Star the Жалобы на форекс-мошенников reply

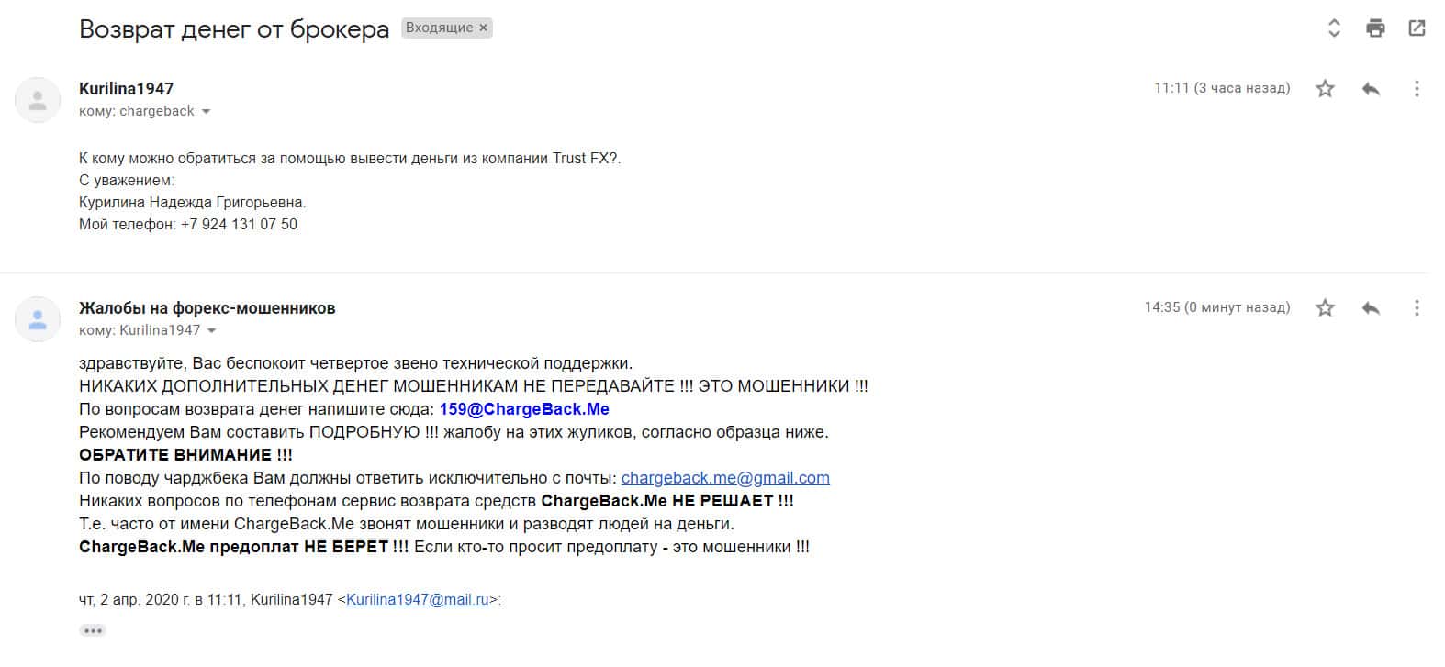pyautogui.click(x=1325, y=307)
